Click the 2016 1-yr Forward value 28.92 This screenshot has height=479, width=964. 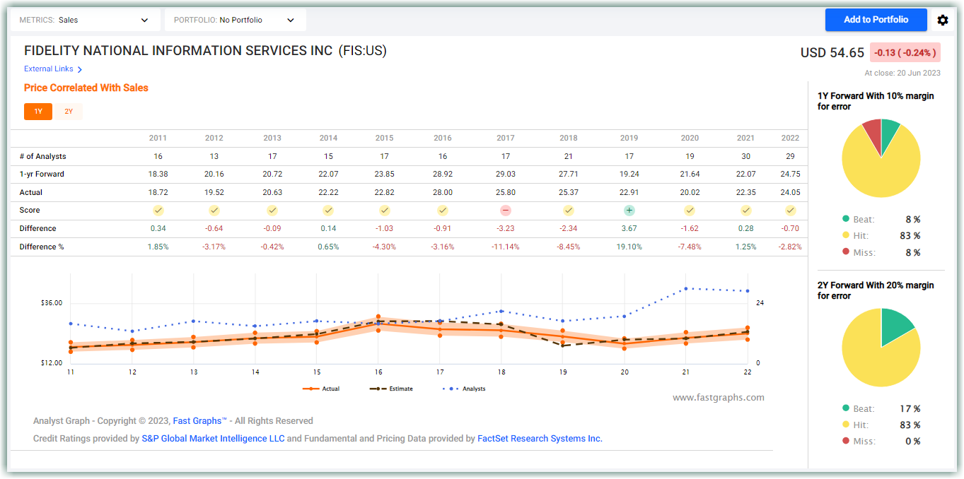[x=442, y=175]
